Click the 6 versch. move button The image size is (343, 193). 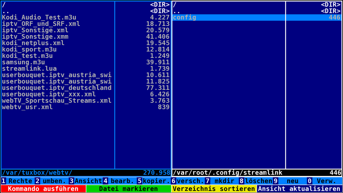click(188, 181)
